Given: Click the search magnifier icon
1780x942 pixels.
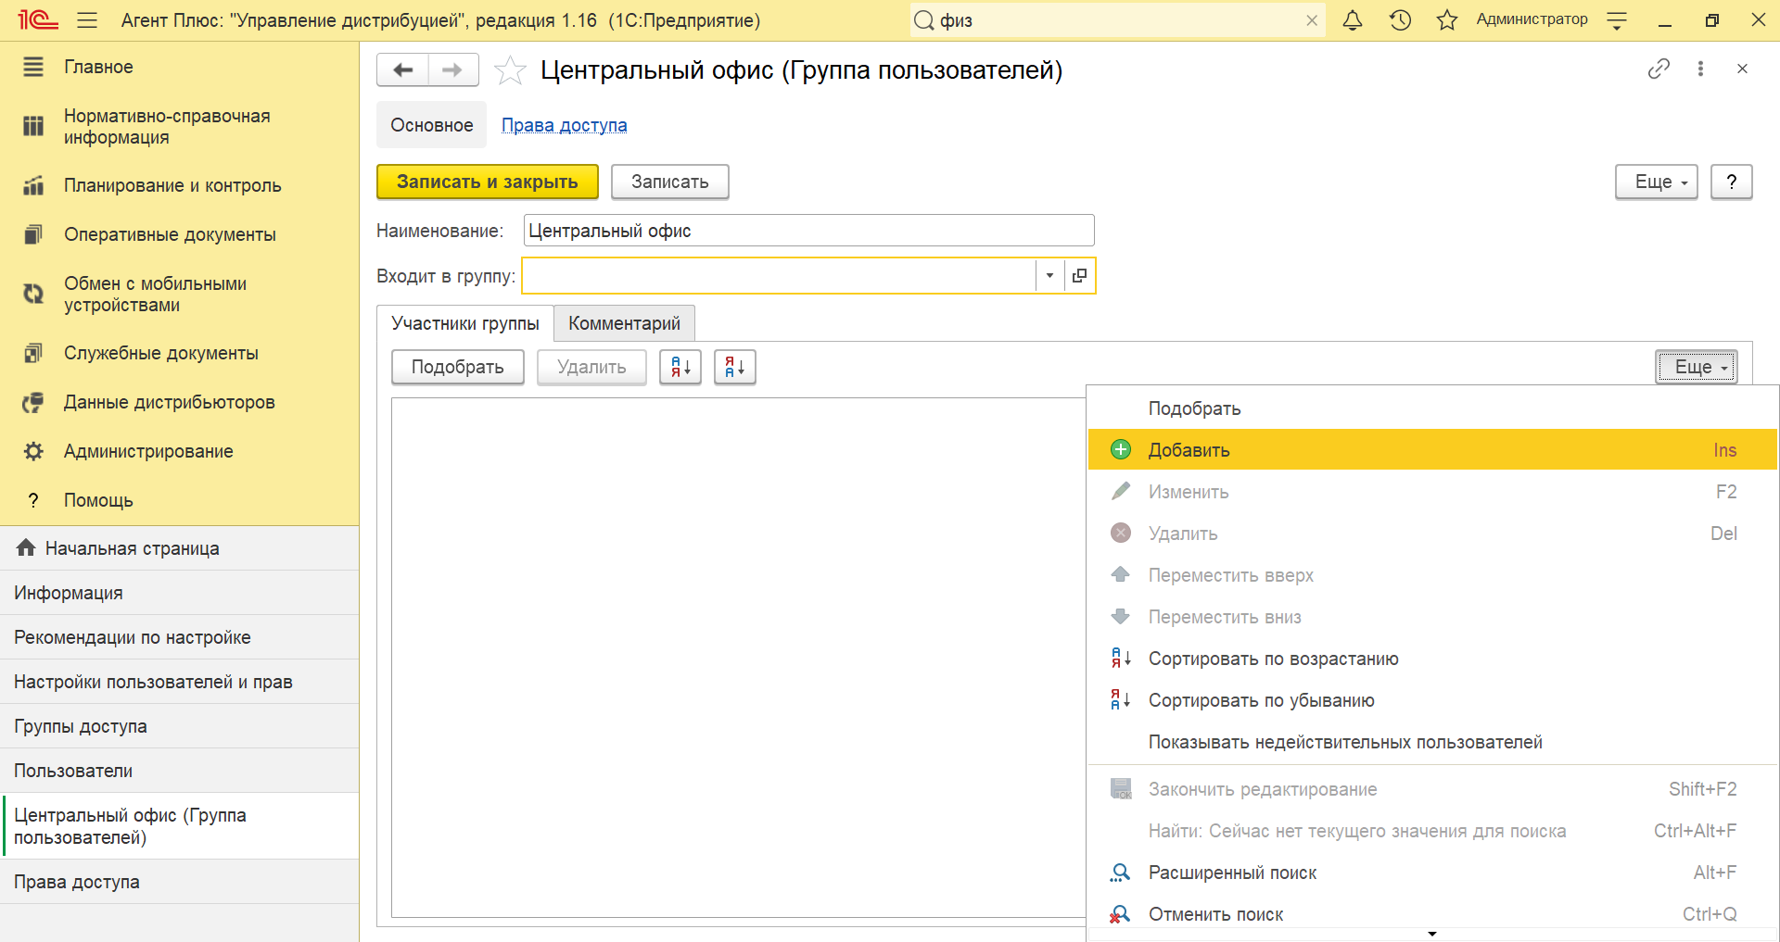Looking at the screenshot, I should pyautogui.click(x=924, y=20).
